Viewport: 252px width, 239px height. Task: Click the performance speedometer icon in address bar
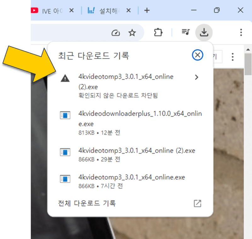(116, 33)
